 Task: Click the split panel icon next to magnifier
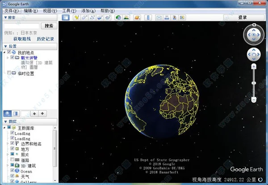pyautogui.click(x=15, y=113)
